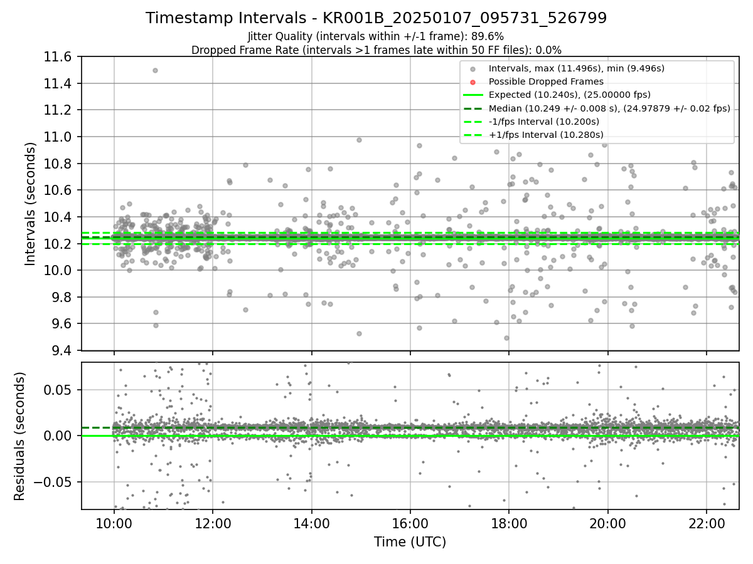
Task: Click the 16:00 tick label on the time axis
Action: pyautogui.click(x=410, y=523)
